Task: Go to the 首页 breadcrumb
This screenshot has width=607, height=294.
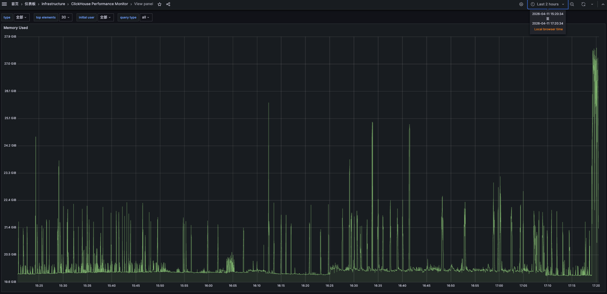Action: click(15, 4)
